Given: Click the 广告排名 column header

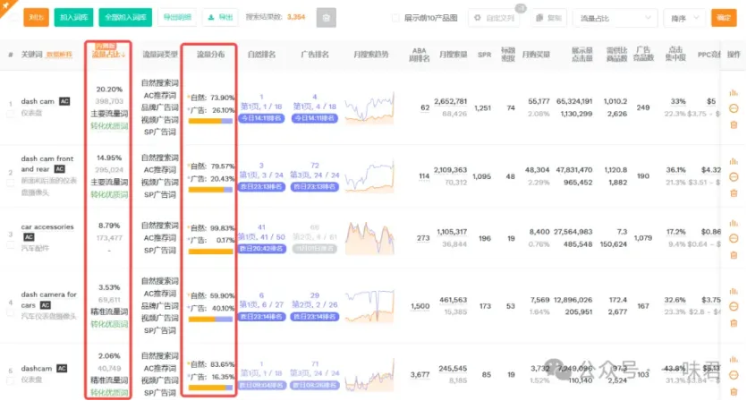Looking at the screenshot, I should click(314, 55).
